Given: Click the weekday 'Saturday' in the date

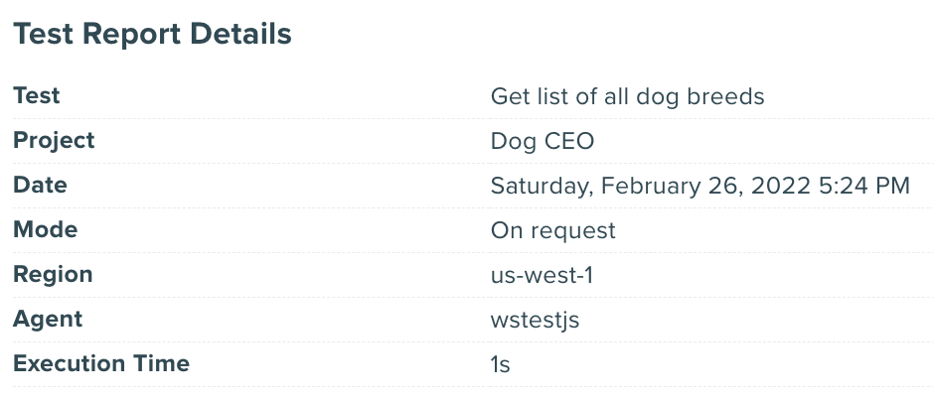Looking at the screenshot, I should 540,187.
